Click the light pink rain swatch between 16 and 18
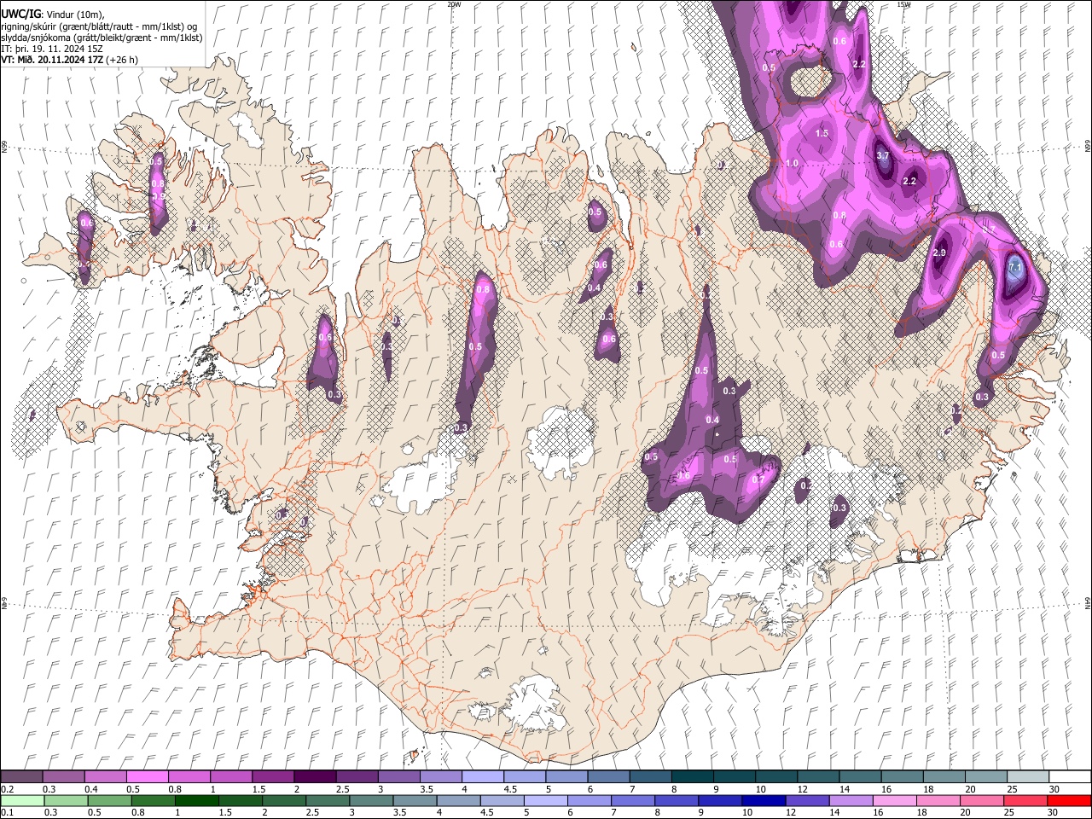Image resolution: width=1092 pixels, height=819 pixels. (894, 800)
